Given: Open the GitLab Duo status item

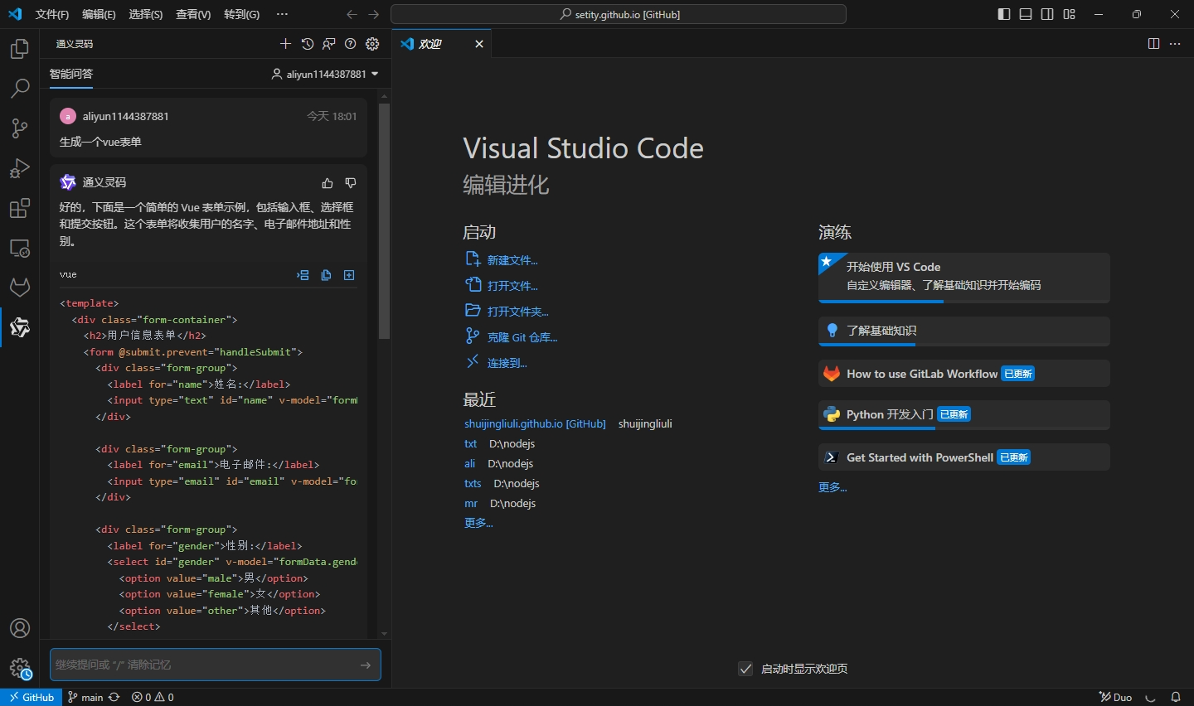Looking at the screenshot, I should tap(1115, 697).
